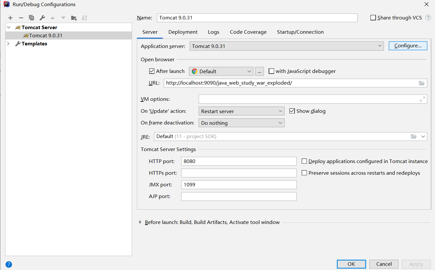
Task: Expand the Templates tree node
Action: coord(8,43)
